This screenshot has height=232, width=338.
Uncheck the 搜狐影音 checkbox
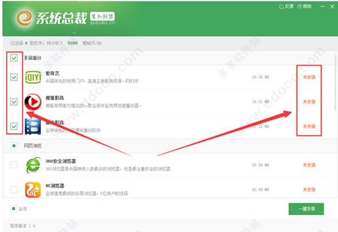(14, 102)
